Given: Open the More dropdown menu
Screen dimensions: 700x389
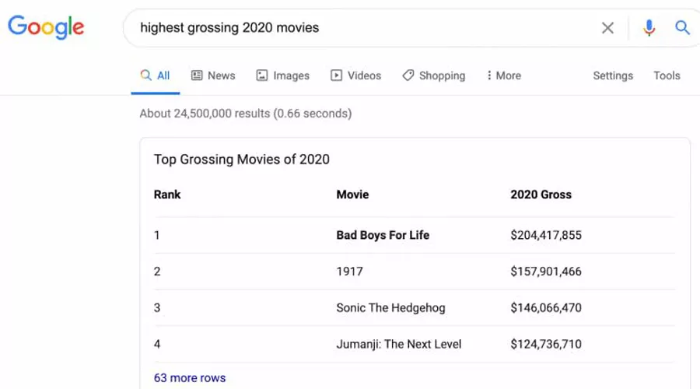Looking at the screenshot, I should tap(503, 75).
